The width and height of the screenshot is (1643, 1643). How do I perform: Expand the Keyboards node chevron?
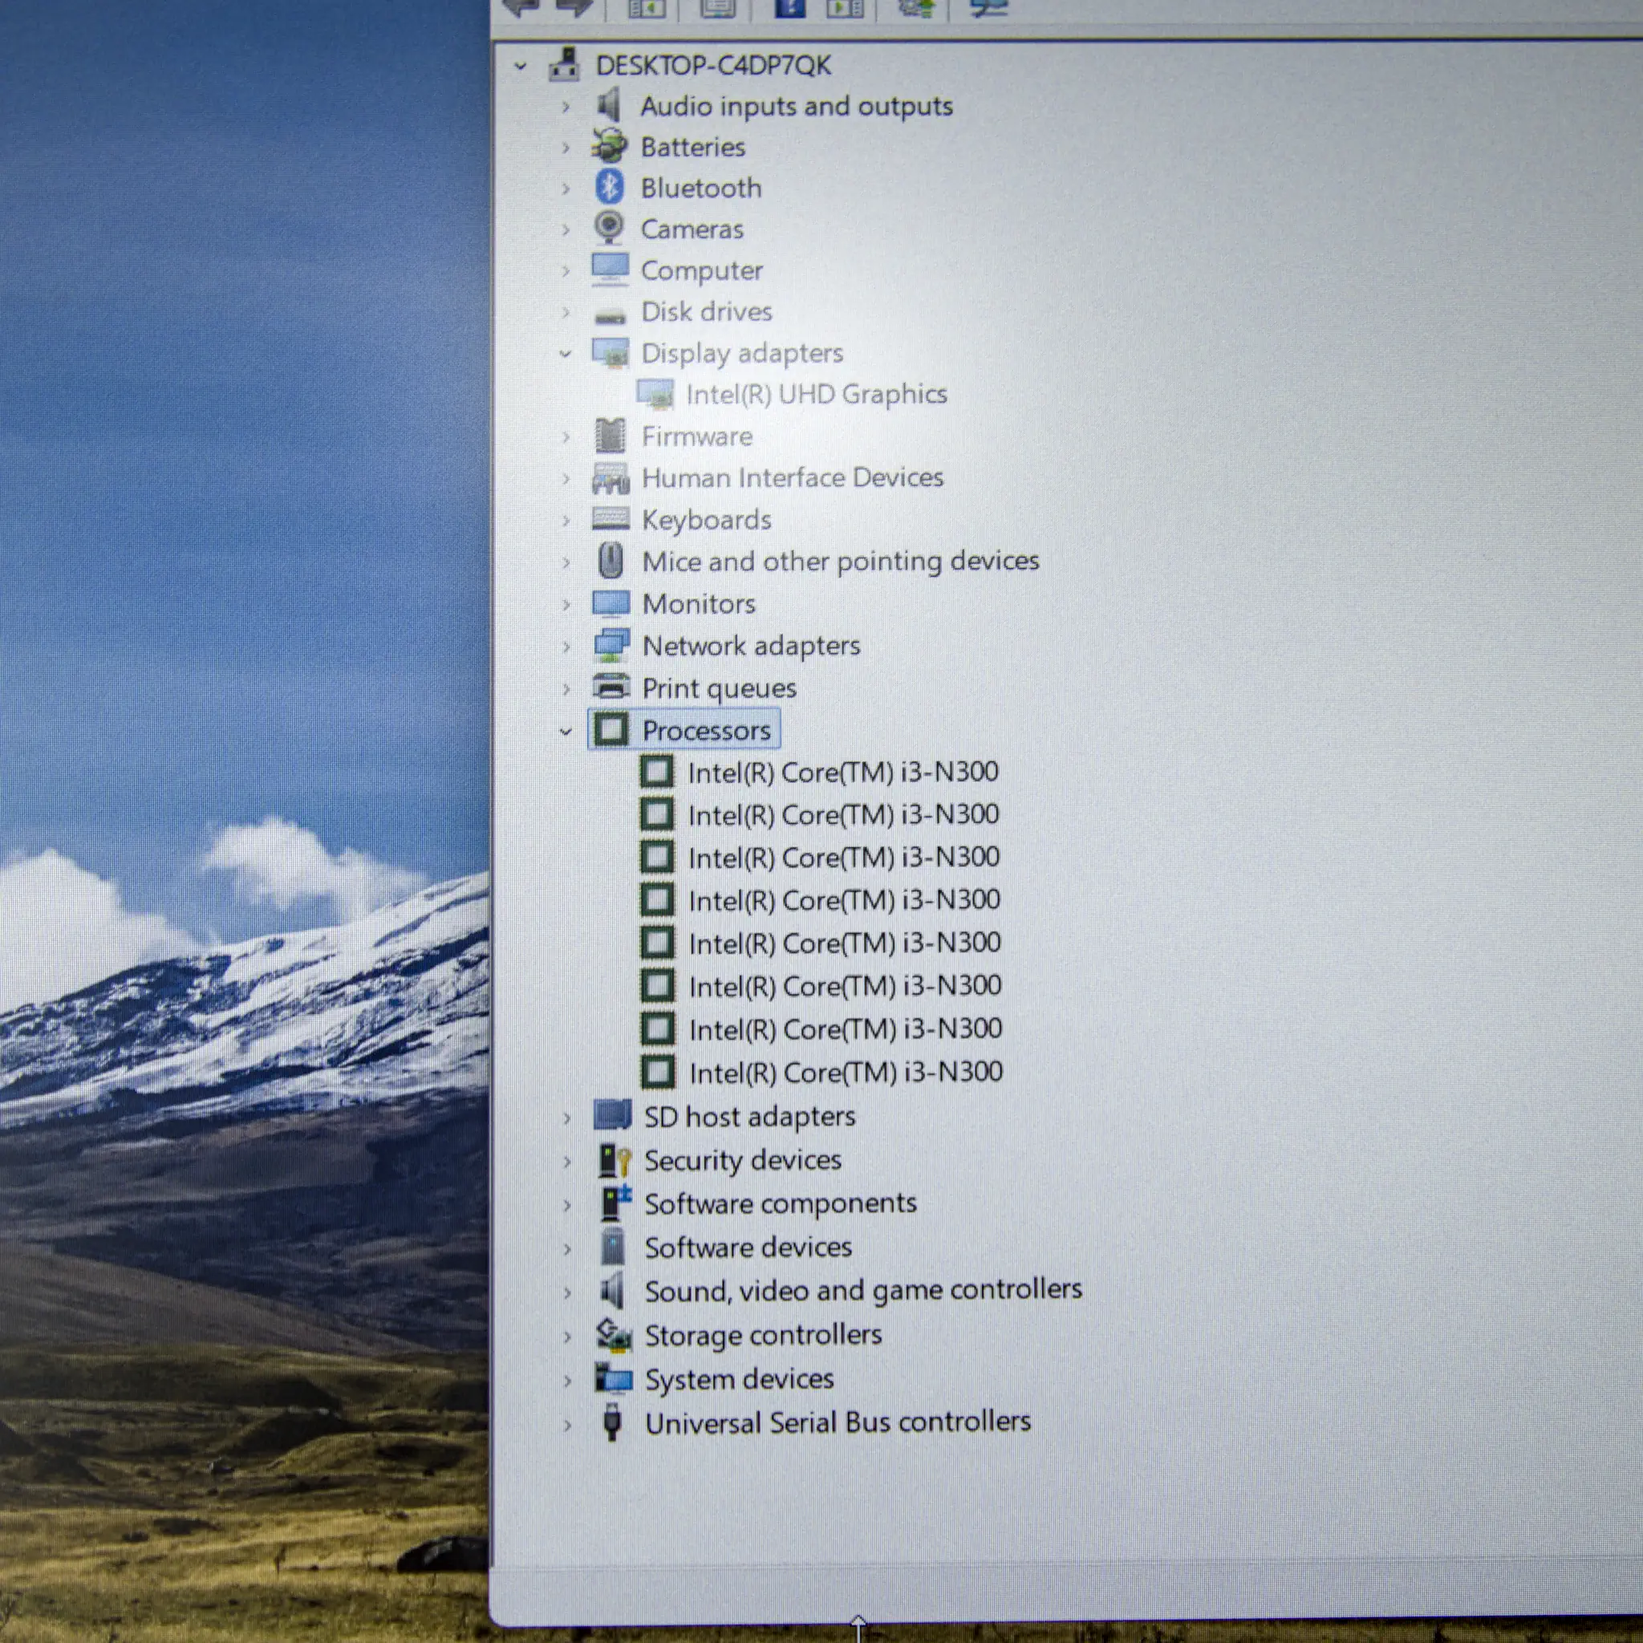click(566, 520)
